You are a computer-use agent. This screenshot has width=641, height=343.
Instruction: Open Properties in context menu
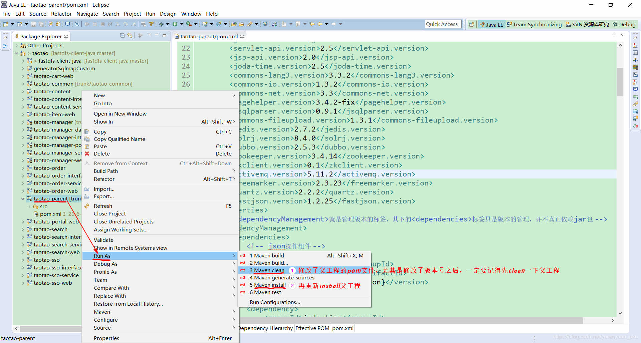[160, 338]
